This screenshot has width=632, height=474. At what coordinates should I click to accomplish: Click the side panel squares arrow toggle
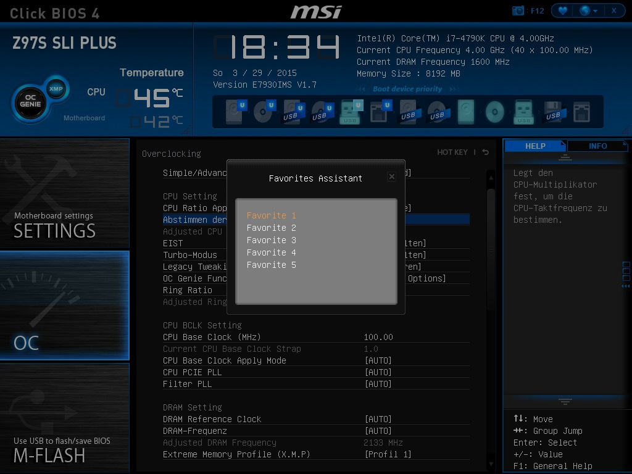point(626,275)
